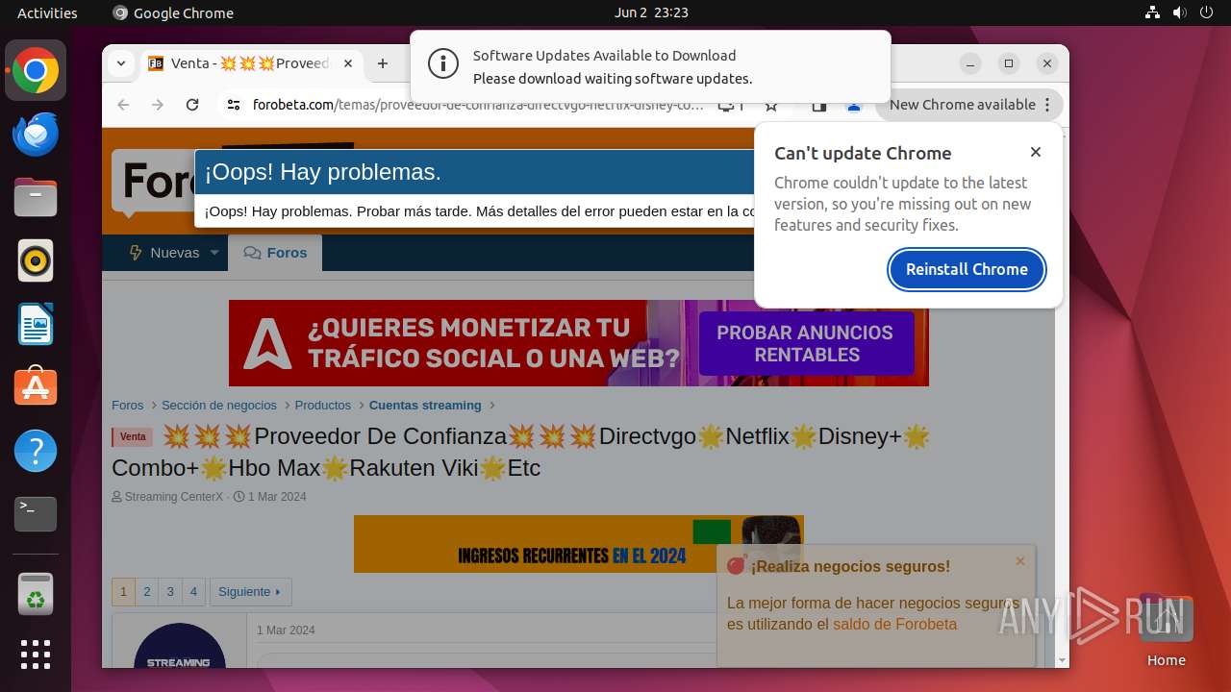Dismiss the Realiza negocios seguros notice

(x=1020, y=560)
